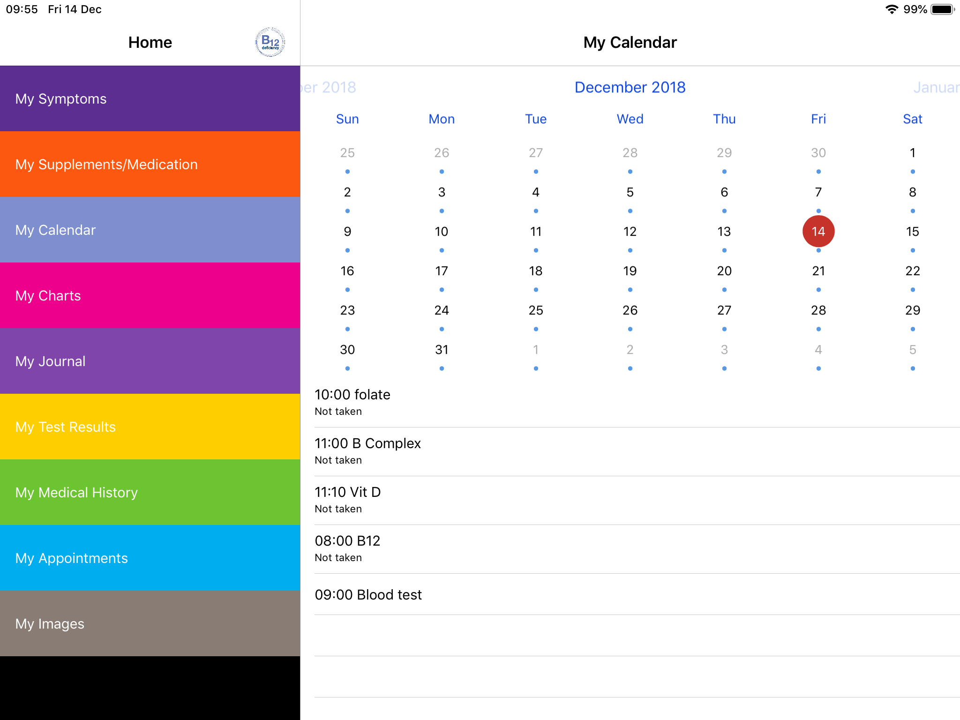The height and width of the screenshot is (720, 960).
Task: Tap the Home title
Action: point(150,42)
